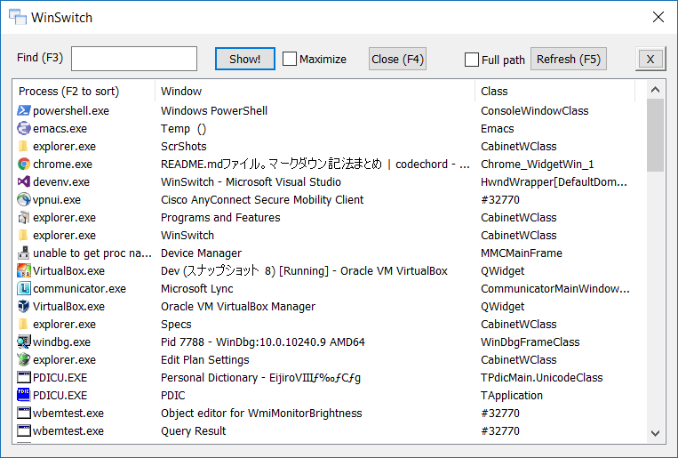The image size is (678, 458).
Task: Click the Chrome_WidgetWin_1 class cell
Action: [x=538, y=164]
